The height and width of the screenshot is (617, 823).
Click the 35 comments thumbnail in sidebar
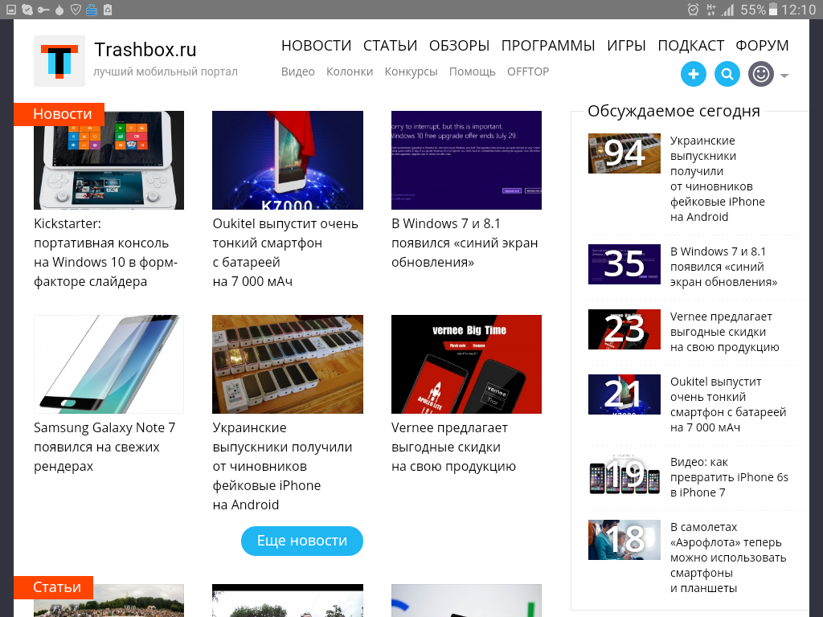pyautogui.click(x=624, y=264)
